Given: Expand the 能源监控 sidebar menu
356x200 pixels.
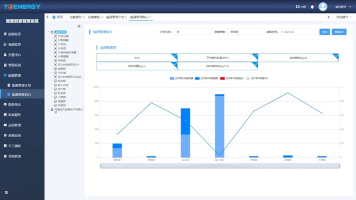Looking at the screenshot, I should pos(22,34).
